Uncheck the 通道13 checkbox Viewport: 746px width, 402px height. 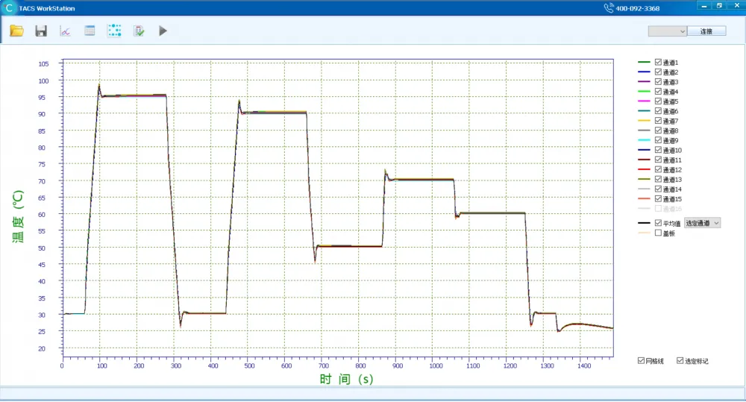click(x=658, y=179)
